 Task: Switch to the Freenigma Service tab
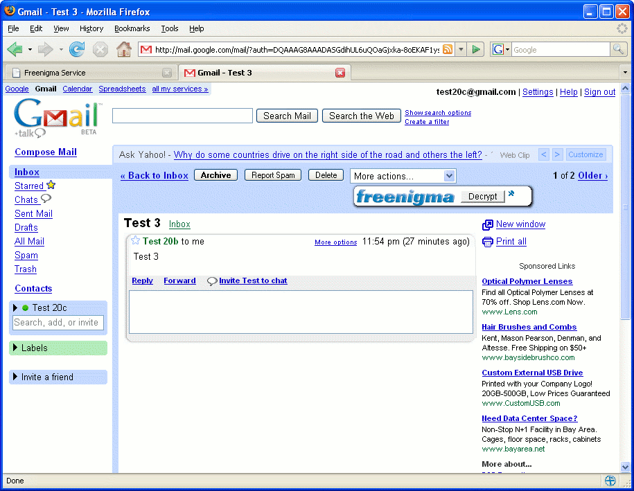point(91,73)
